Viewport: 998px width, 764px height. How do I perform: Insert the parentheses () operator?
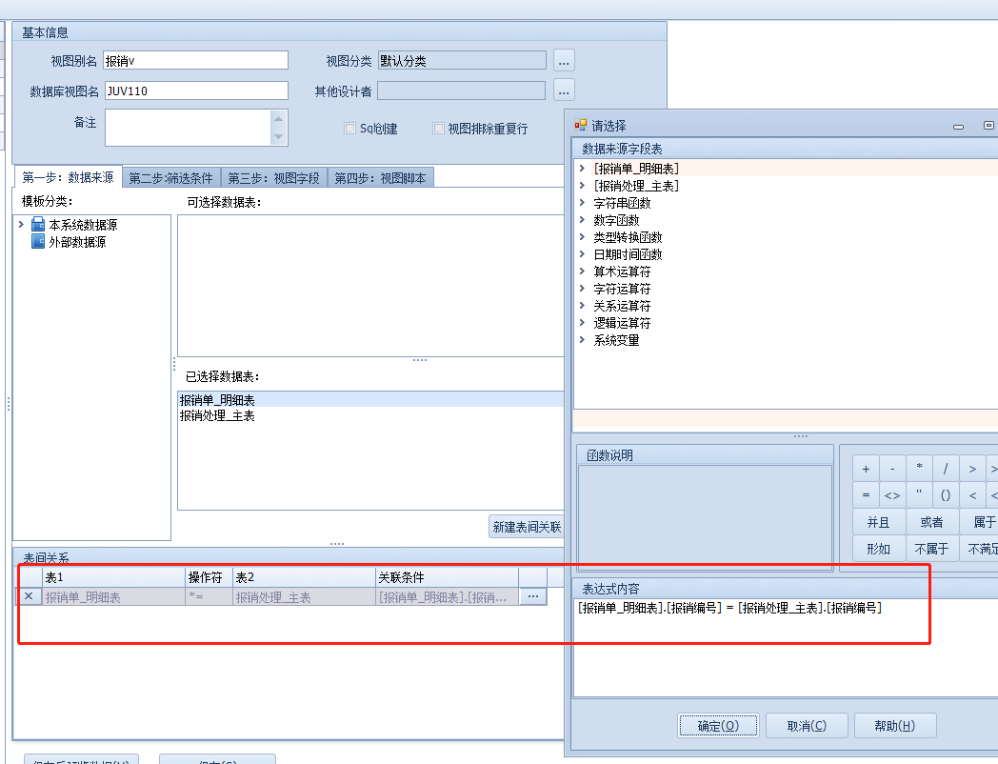946,495
